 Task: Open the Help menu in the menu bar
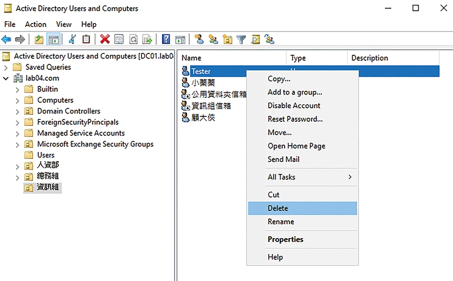pos(89,24)
